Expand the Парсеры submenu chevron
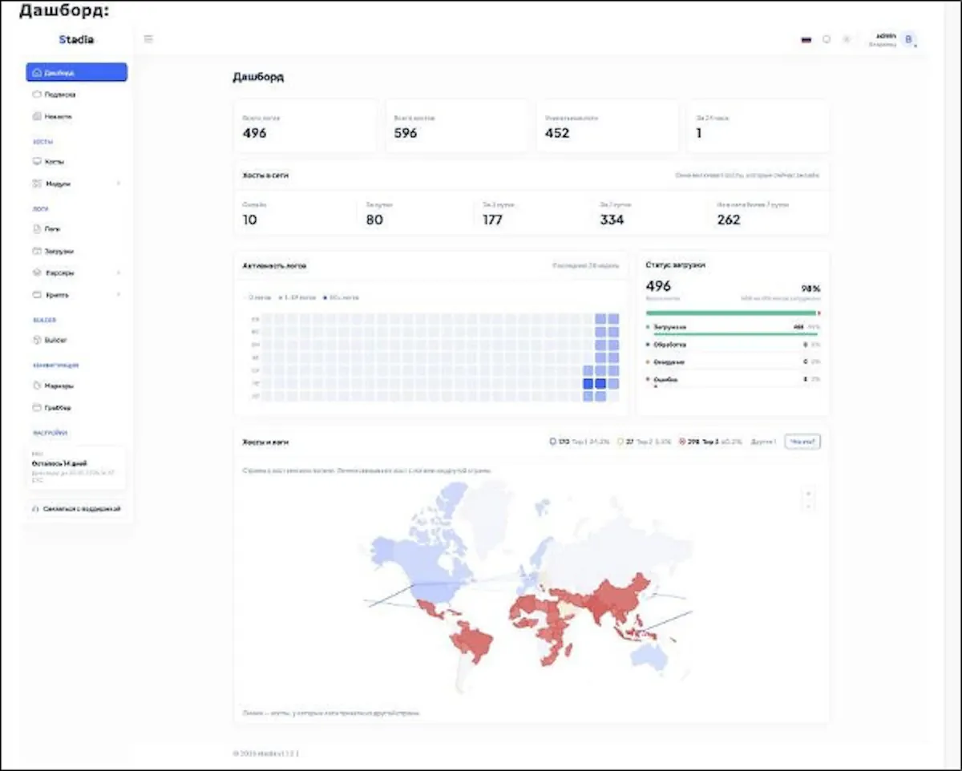The height and width of the screenshot is (771, 962). [119, 272]
